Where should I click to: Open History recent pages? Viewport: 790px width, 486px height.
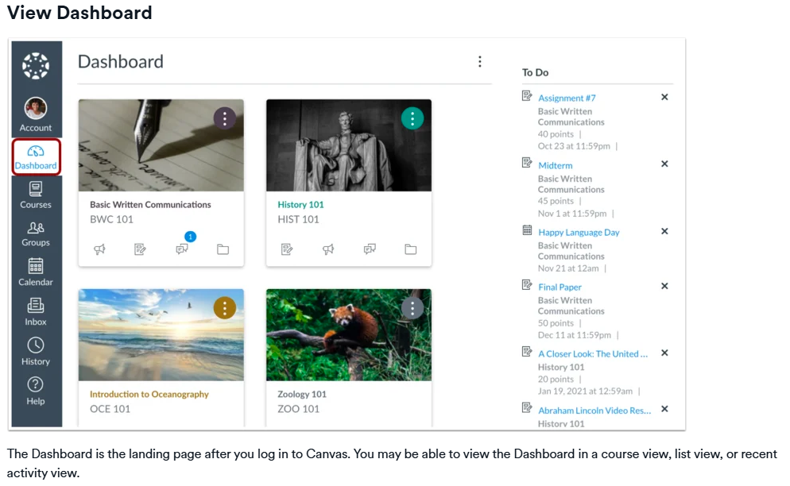pyautogui.click(x=36, y=352)
